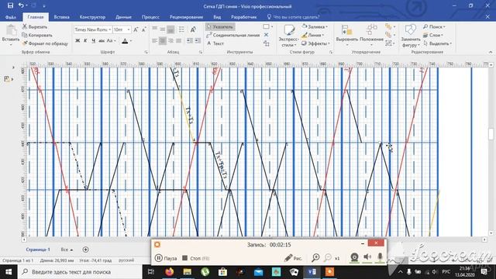Screen dimensions: 496x279
Task: Click the Пауза button in recorder
Action: point(166,258)
